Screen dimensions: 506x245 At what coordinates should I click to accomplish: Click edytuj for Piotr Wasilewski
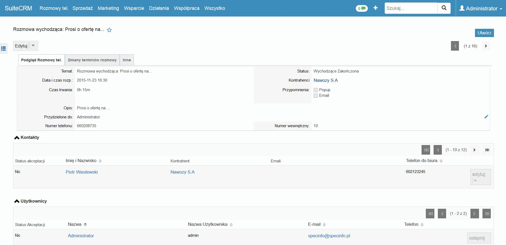pos(478,174)
